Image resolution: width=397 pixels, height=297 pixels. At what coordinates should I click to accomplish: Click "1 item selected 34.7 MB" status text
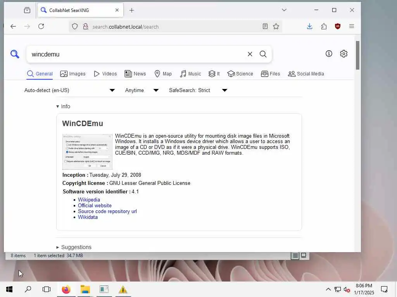pyautogui.click(x=59, y=256)
